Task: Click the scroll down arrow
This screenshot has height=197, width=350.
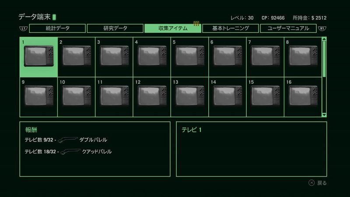Action: (324, 115)
